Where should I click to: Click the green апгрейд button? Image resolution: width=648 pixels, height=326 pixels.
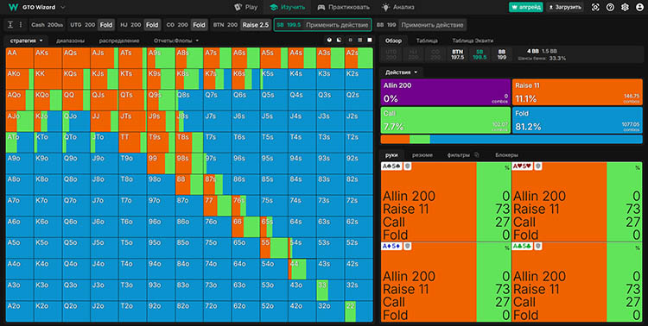point(525,7)
